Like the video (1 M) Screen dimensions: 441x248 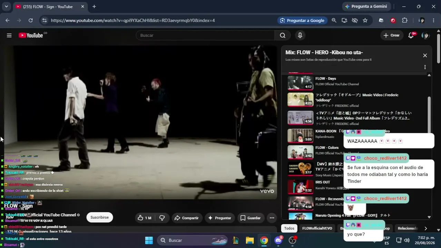pyautogui.click(x=145, y=218)
